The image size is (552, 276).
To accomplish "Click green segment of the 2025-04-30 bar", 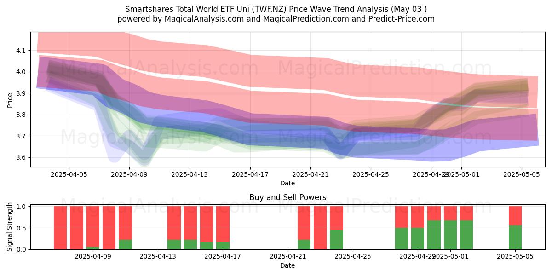I will [x=434, y=235].
